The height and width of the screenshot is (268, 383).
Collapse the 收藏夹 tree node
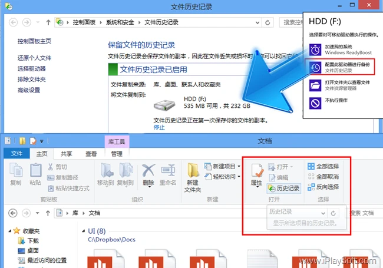10,231
